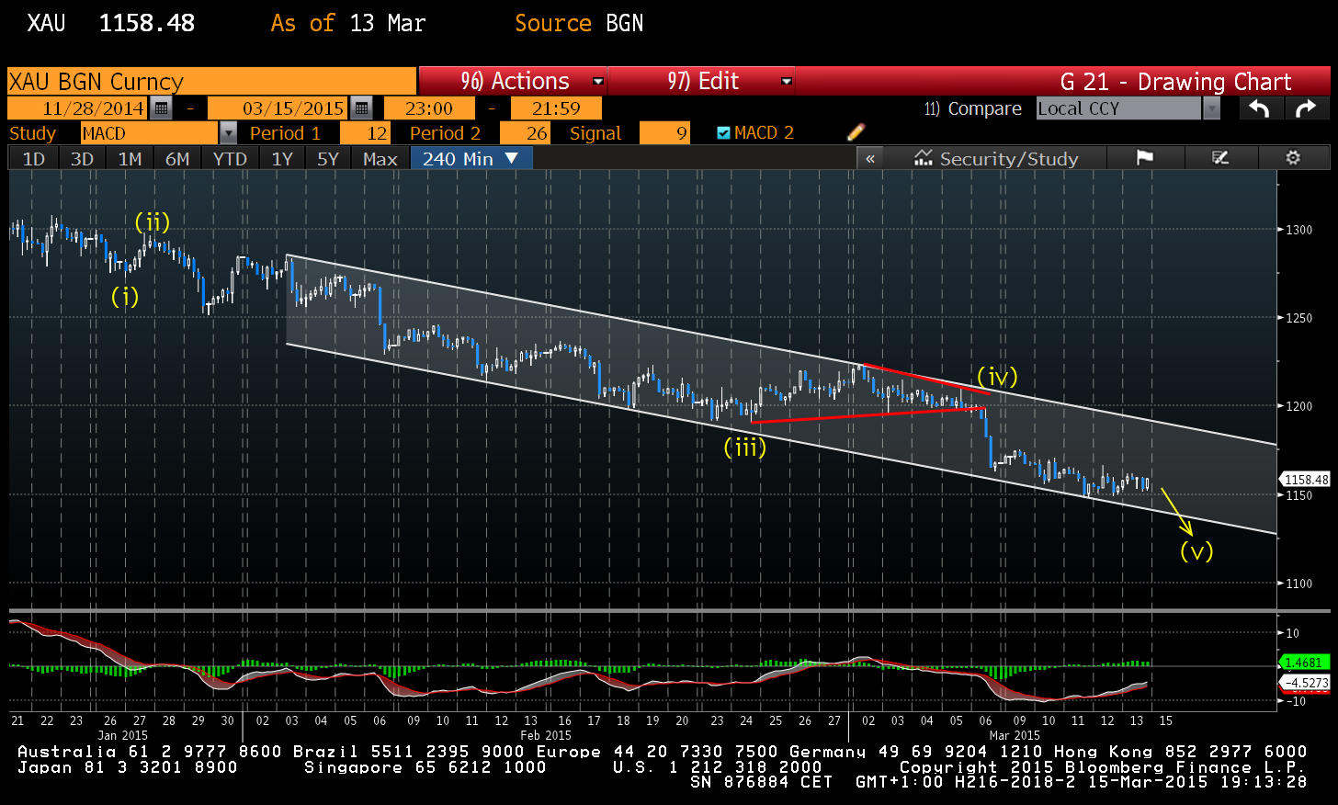Expand the Study MACD dropdown
Image resolution: width=1338 pixels, height=805 pixels.
[x=228, y=133]
